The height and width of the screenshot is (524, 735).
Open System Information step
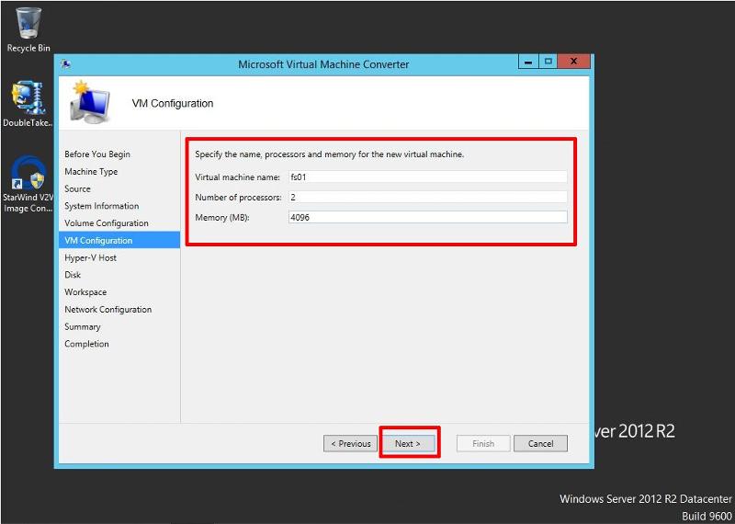coord(102,206)
